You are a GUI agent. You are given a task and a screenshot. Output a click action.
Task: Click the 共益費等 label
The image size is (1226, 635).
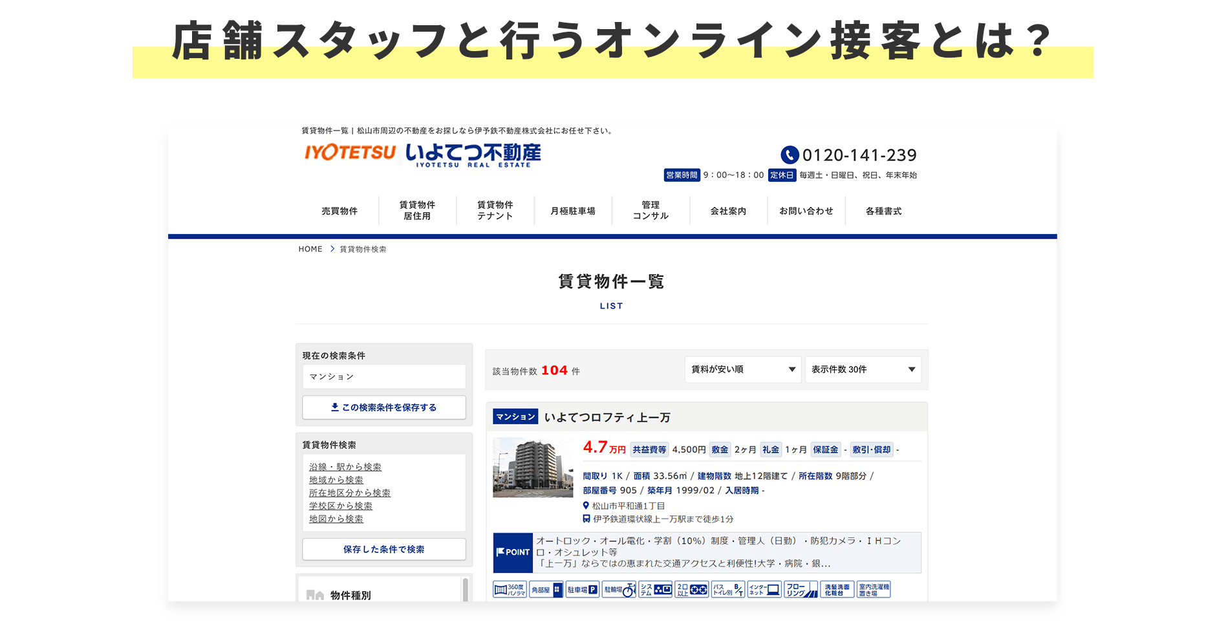coord(650,449)
